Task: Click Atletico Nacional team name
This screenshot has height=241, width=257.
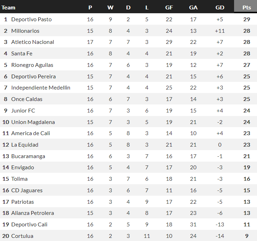Action: tap(33, 42)
